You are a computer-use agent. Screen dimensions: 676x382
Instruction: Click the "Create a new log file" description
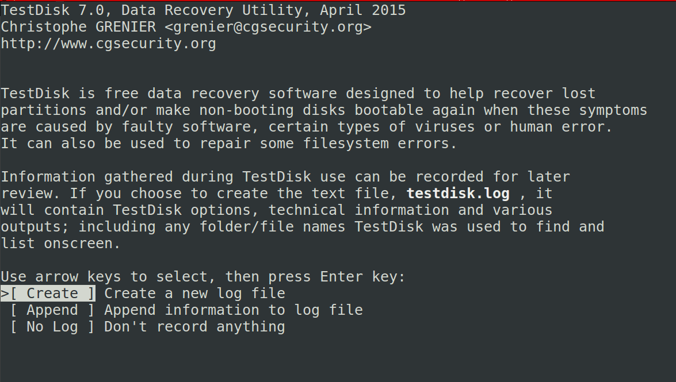click(194, 294)
